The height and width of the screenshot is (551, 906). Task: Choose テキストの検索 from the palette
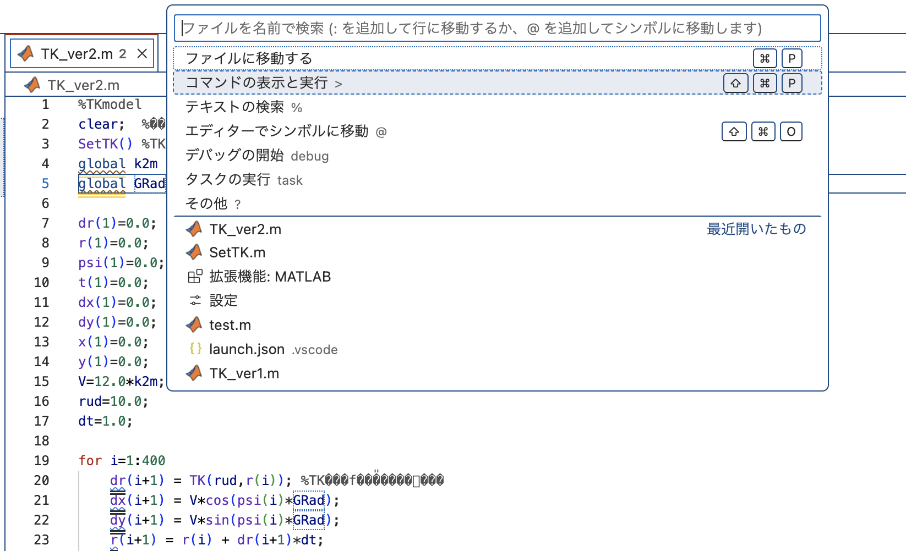coord(237,107)
